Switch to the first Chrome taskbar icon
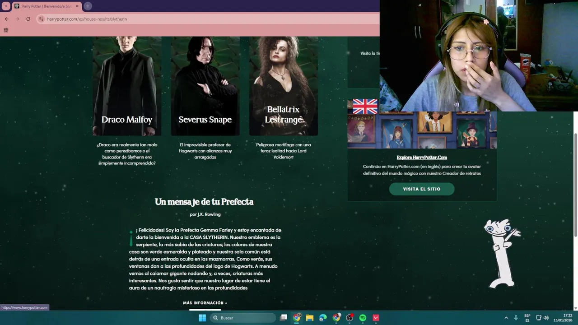Viewport: 578px width, 325px height. click(297, 318)
